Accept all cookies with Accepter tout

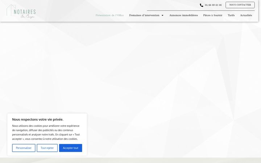pos(71,148)
